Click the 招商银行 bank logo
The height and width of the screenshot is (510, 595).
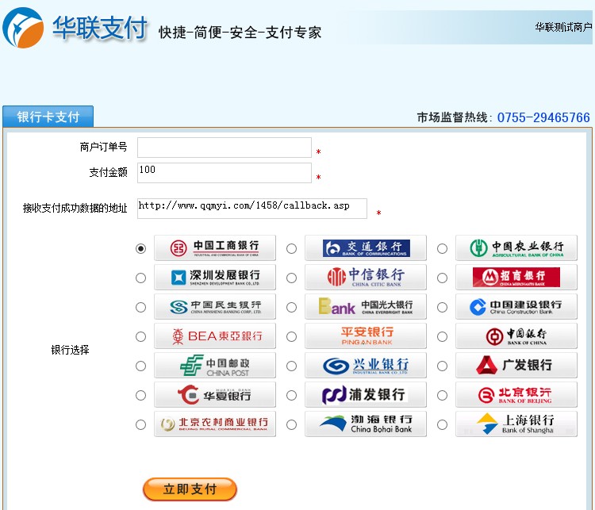[516, 278]
